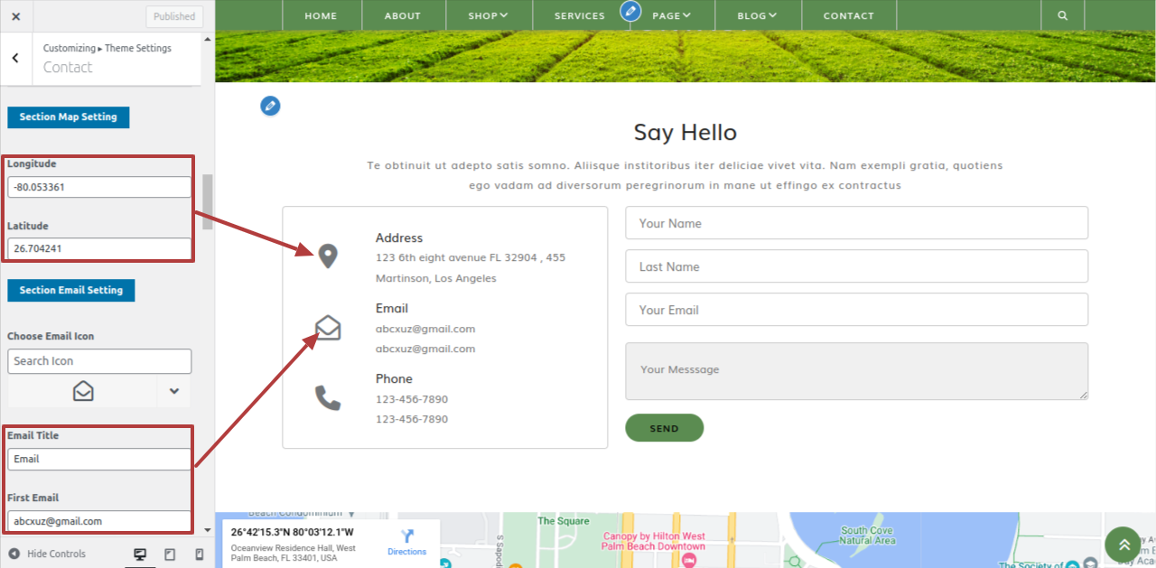Viewport: 1156px width, 568px height.
Task: Click the Search Icon input field
Action: click(x=99, y=361)
